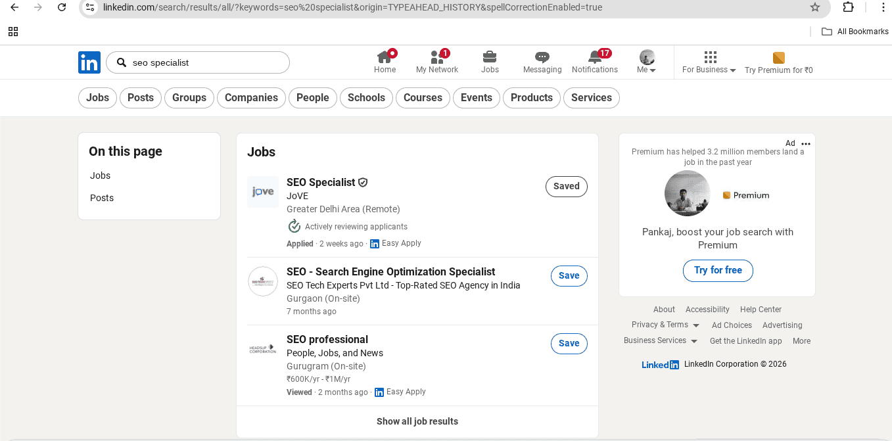Filter results by Jobs
Screen dimensions: 892x441
[x=97, y=98]
